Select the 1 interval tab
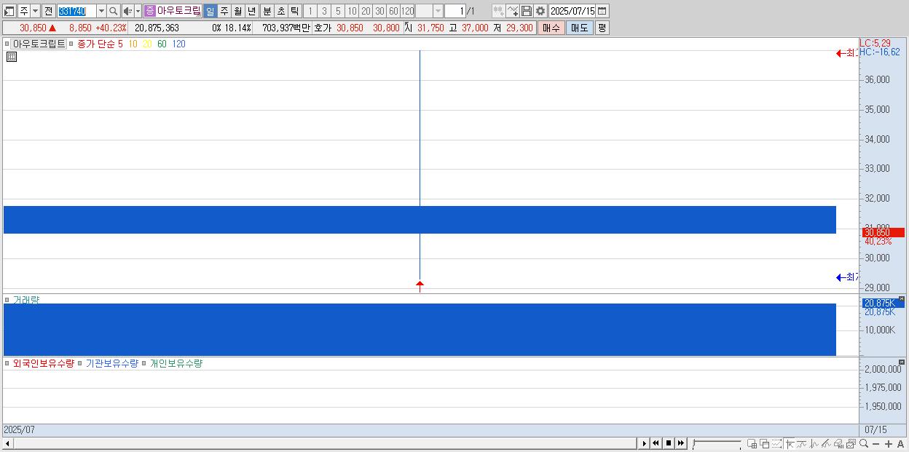The height and width of the screenshot is (452, 909). tap(310, 11)
